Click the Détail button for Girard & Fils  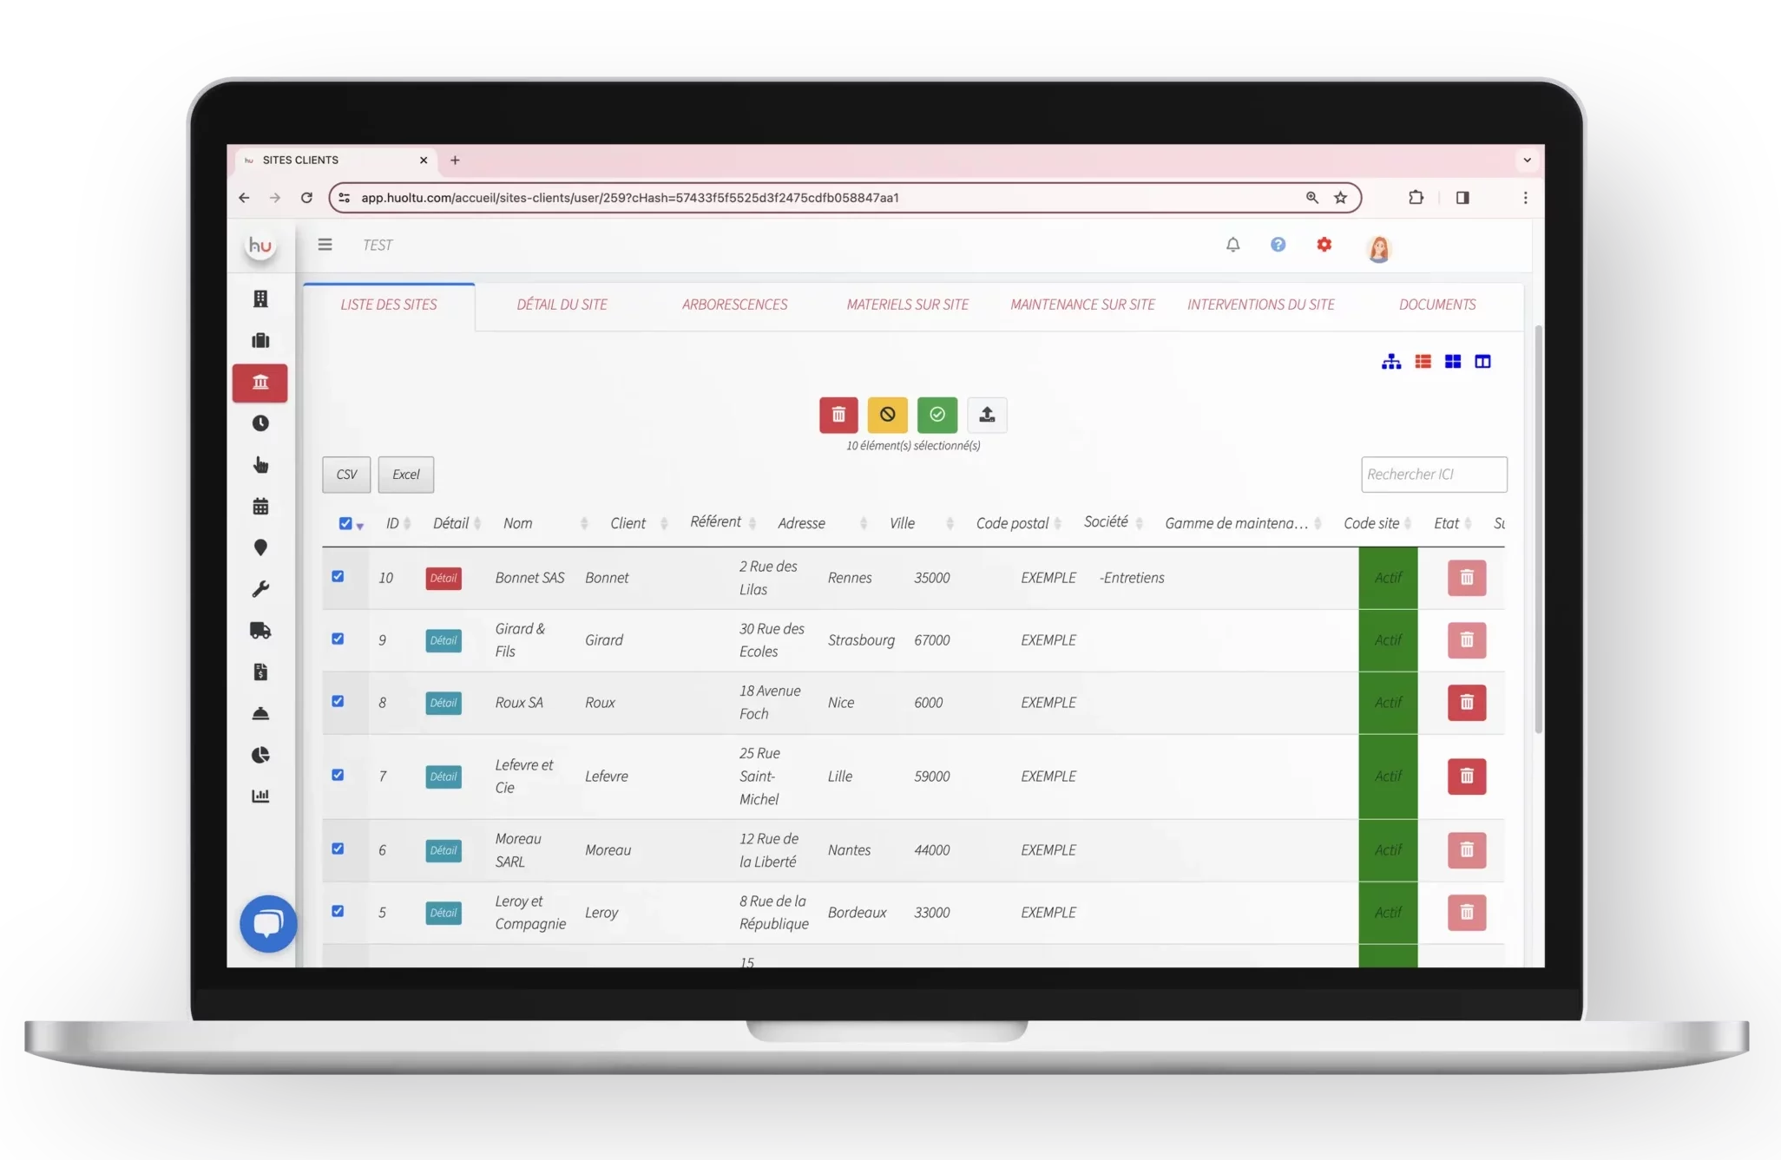click(x=443, y=640)
